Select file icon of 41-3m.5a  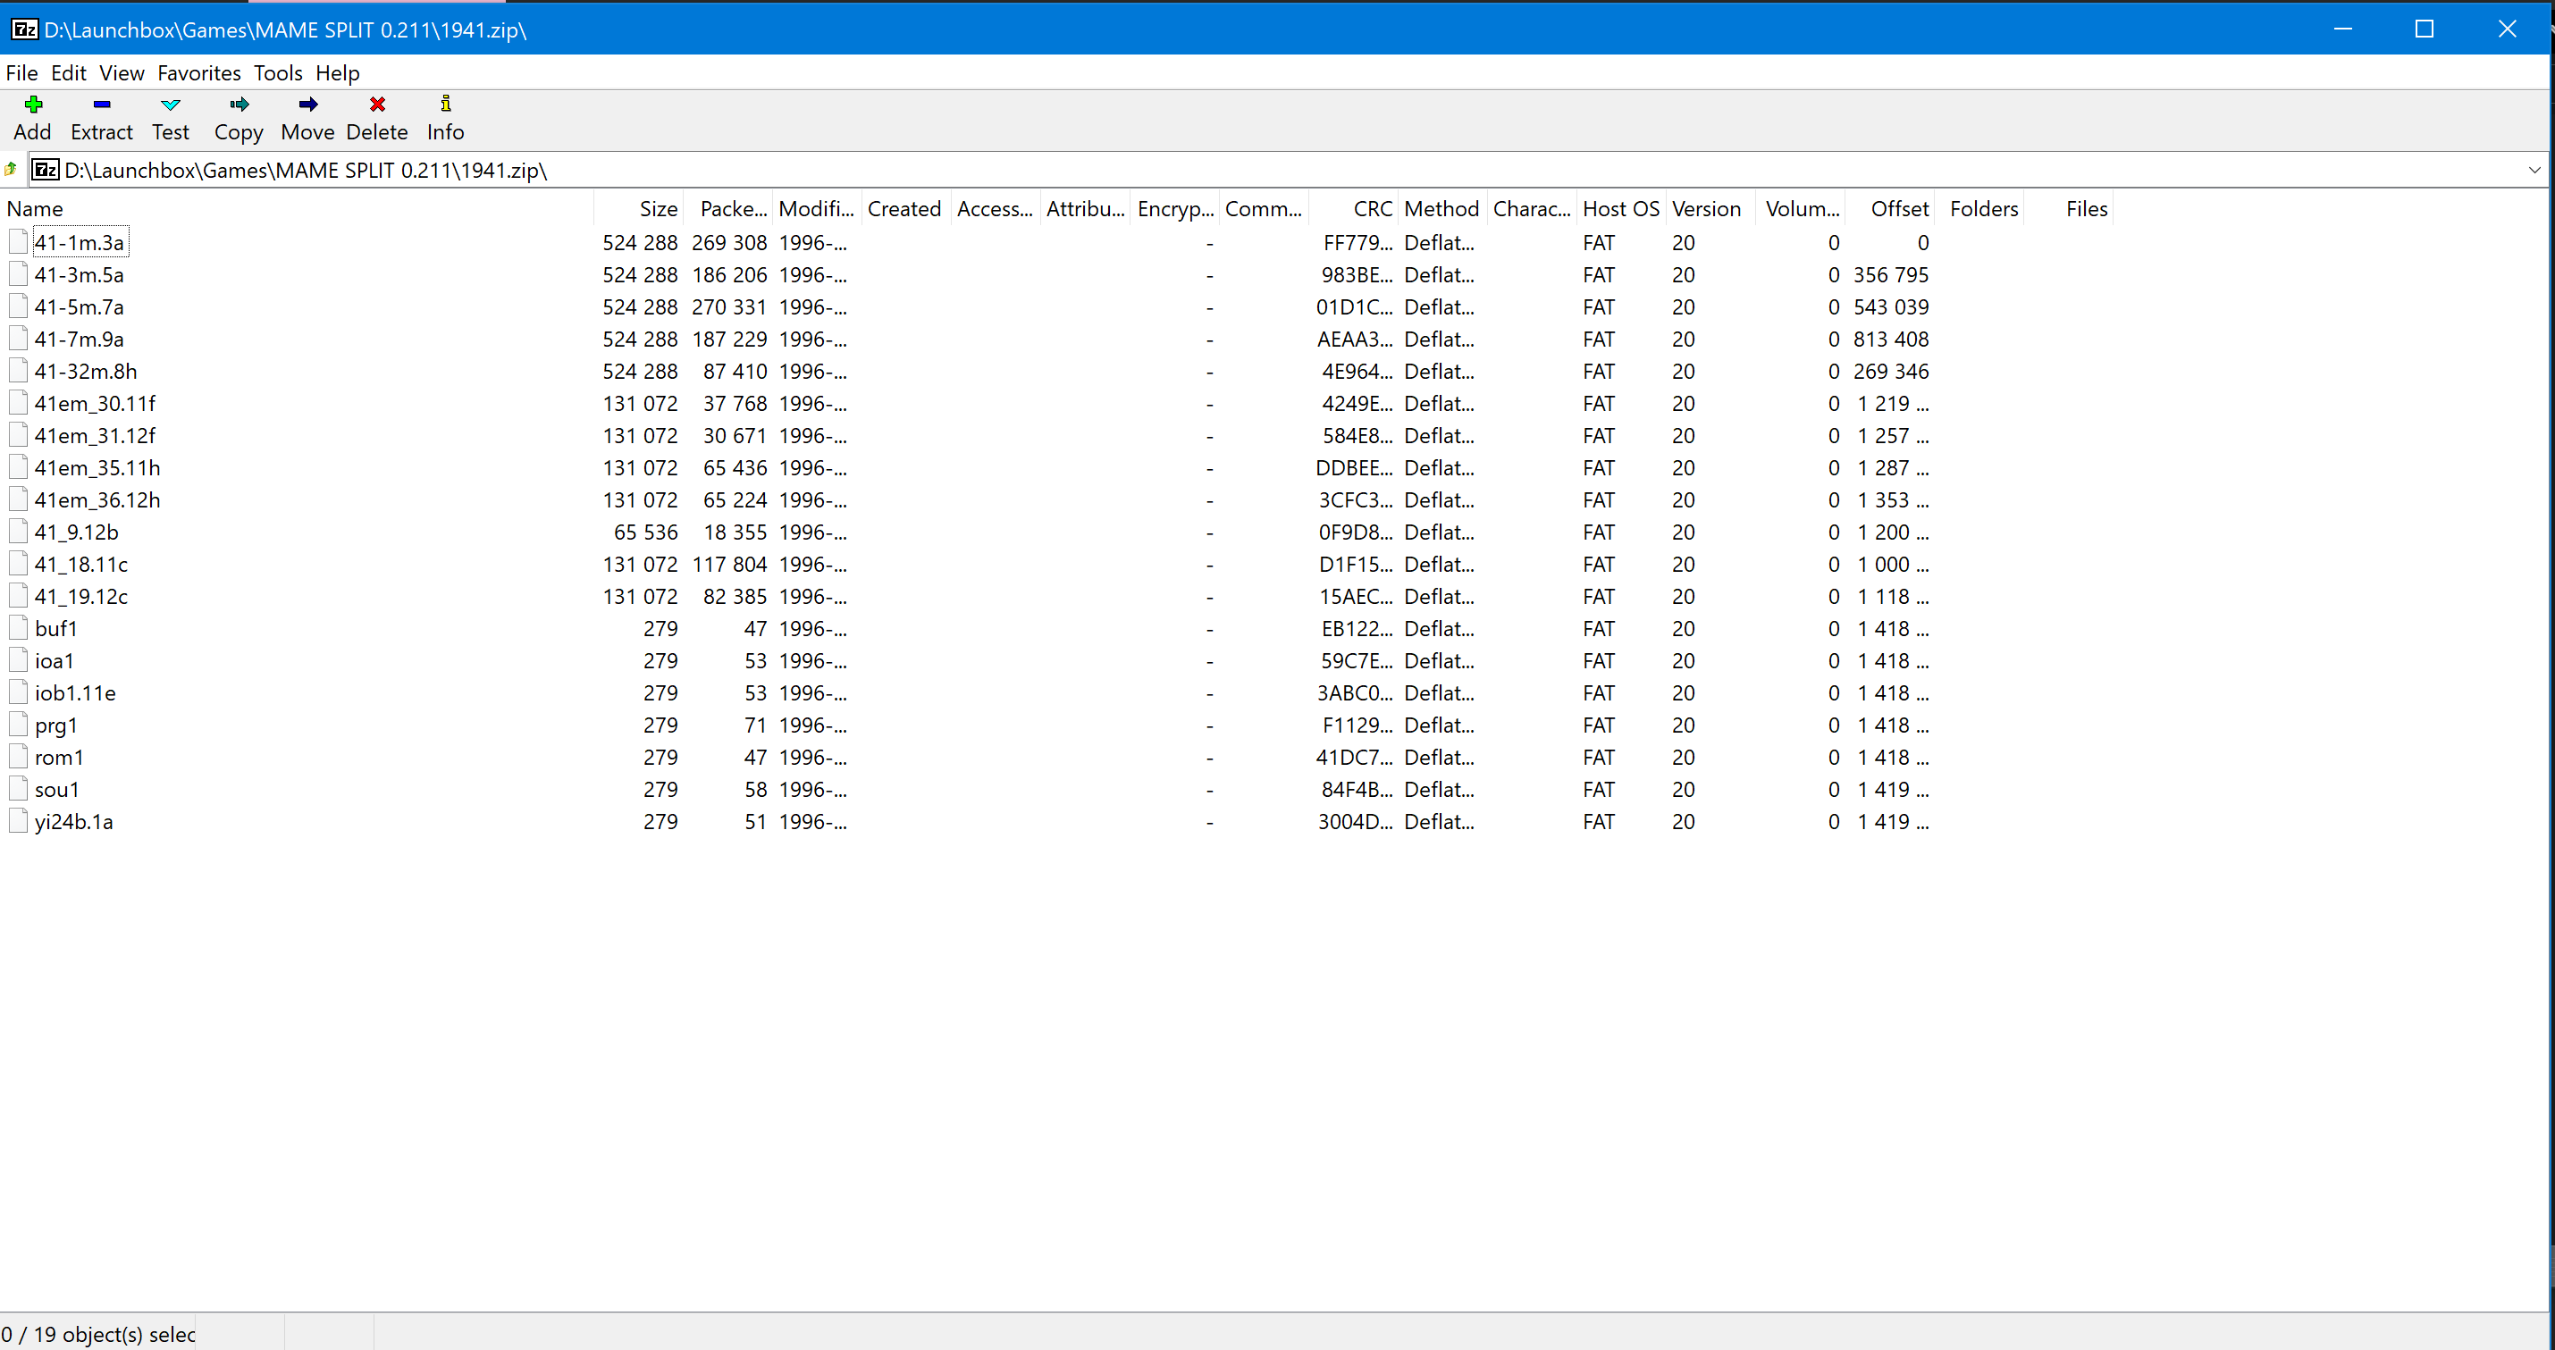18,275
